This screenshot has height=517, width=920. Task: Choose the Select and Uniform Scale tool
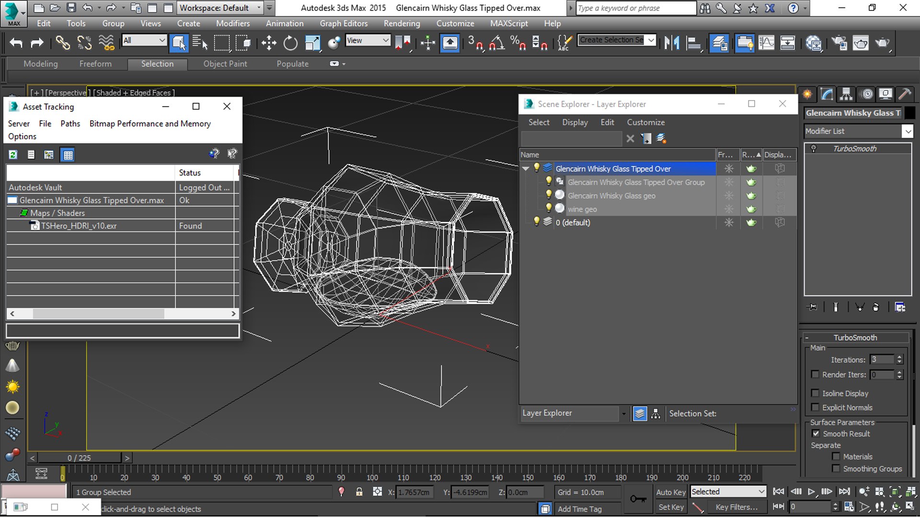point(312,43)
